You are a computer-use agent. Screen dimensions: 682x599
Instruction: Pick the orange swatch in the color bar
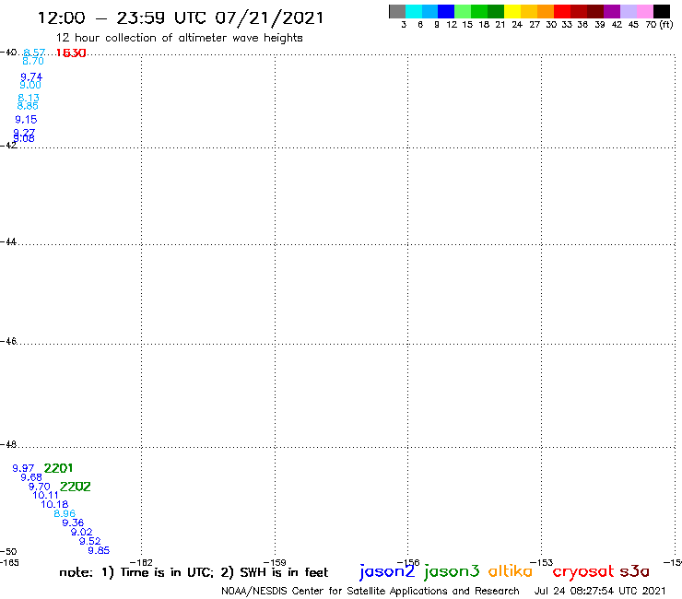546,11
